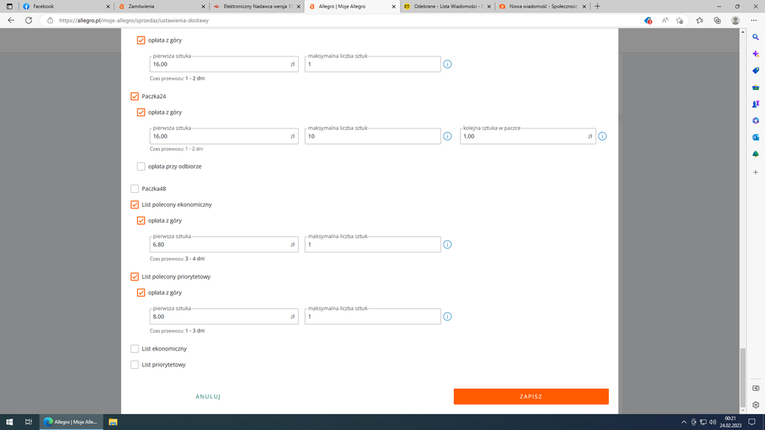Uncheck the Paczka24 delivery option
The image size is (765, 430).
point(135,96)
